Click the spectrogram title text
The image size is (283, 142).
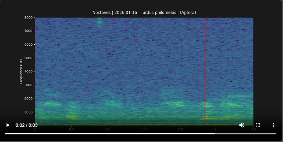point(144,13)
